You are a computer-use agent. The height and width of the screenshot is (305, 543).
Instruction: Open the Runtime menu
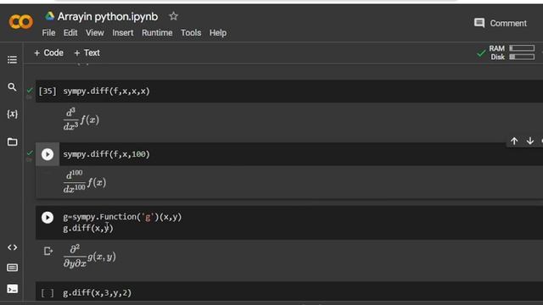click(x=157, y=33)
